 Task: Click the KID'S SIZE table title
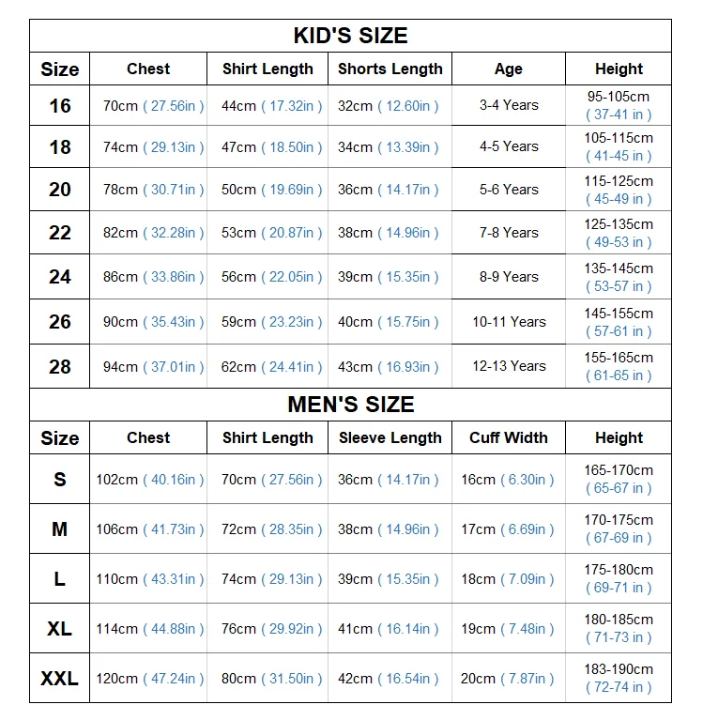[x=350, y=36]
